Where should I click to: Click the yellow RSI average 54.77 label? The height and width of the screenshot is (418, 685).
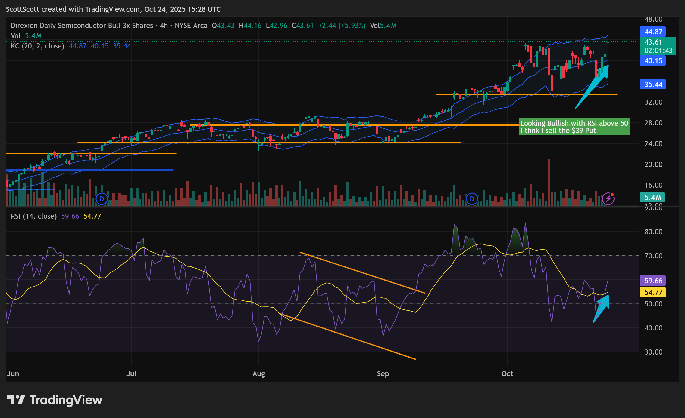tap(653, 292)
